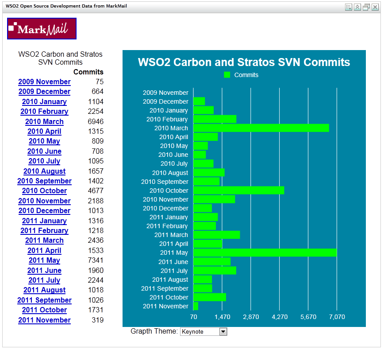Click the green Commits legend swatch

coord(227,75)
